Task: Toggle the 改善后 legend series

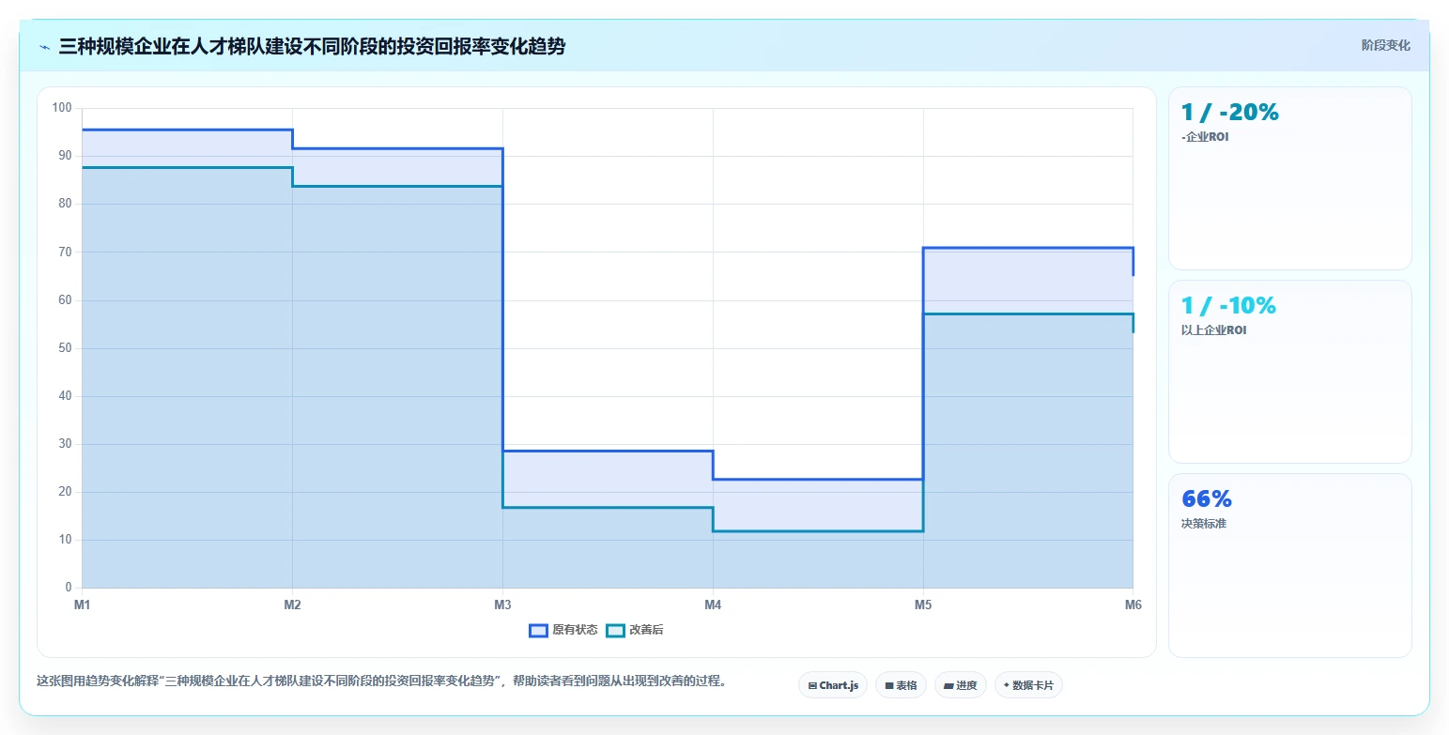Action: point(635,630)
